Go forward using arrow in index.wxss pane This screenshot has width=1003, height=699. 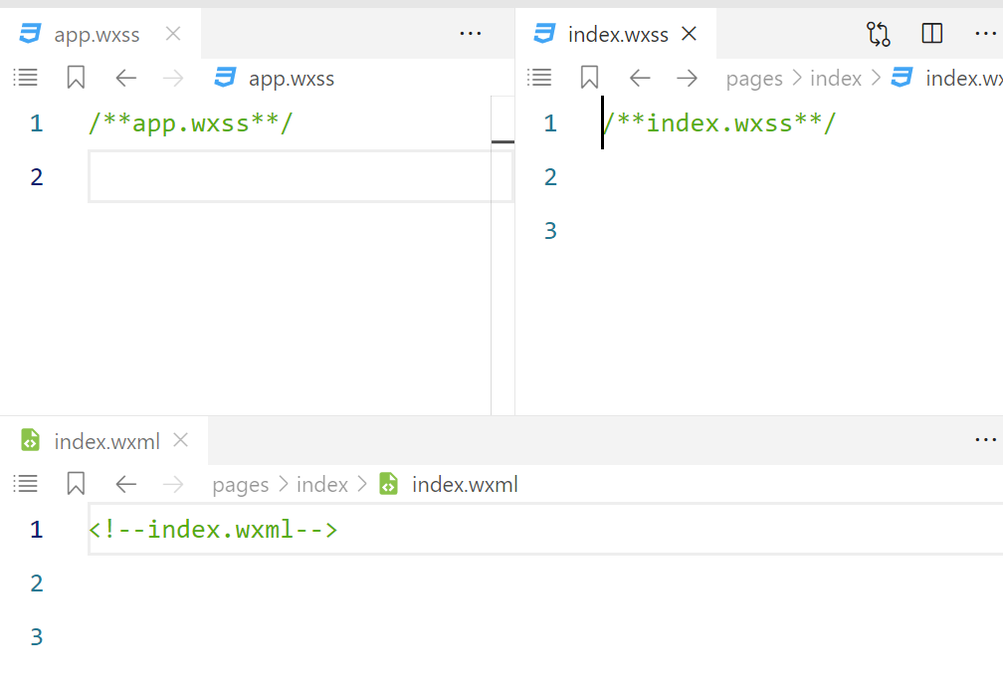[x=687, y=78]
